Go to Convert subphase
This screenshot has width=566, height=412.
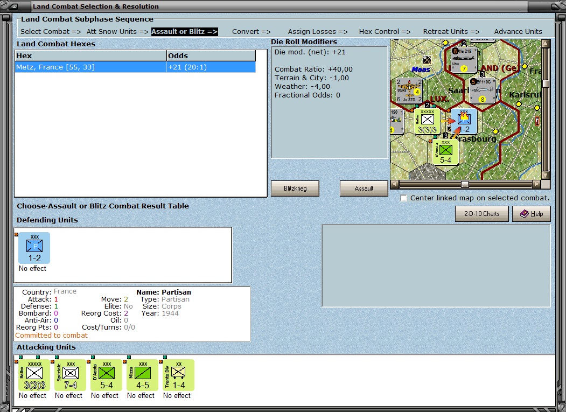tap(251, 32)
